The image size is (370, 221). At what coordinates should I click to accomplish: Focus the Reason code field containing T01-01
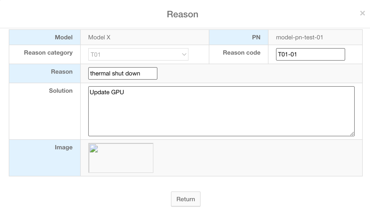(x=310, y=54)
